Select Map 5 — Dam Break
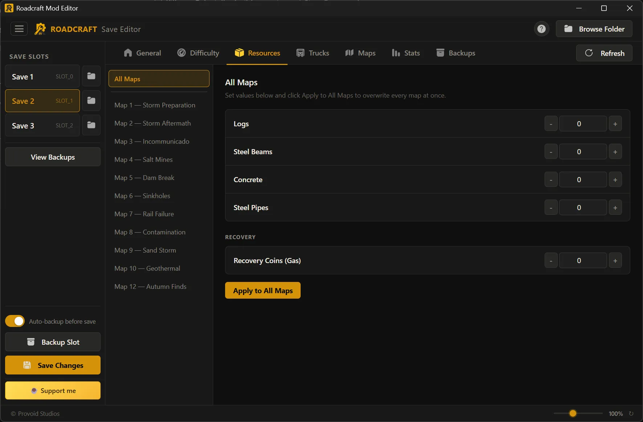The width and height of the screenshot is (643, 422). (x=159, y=178)
